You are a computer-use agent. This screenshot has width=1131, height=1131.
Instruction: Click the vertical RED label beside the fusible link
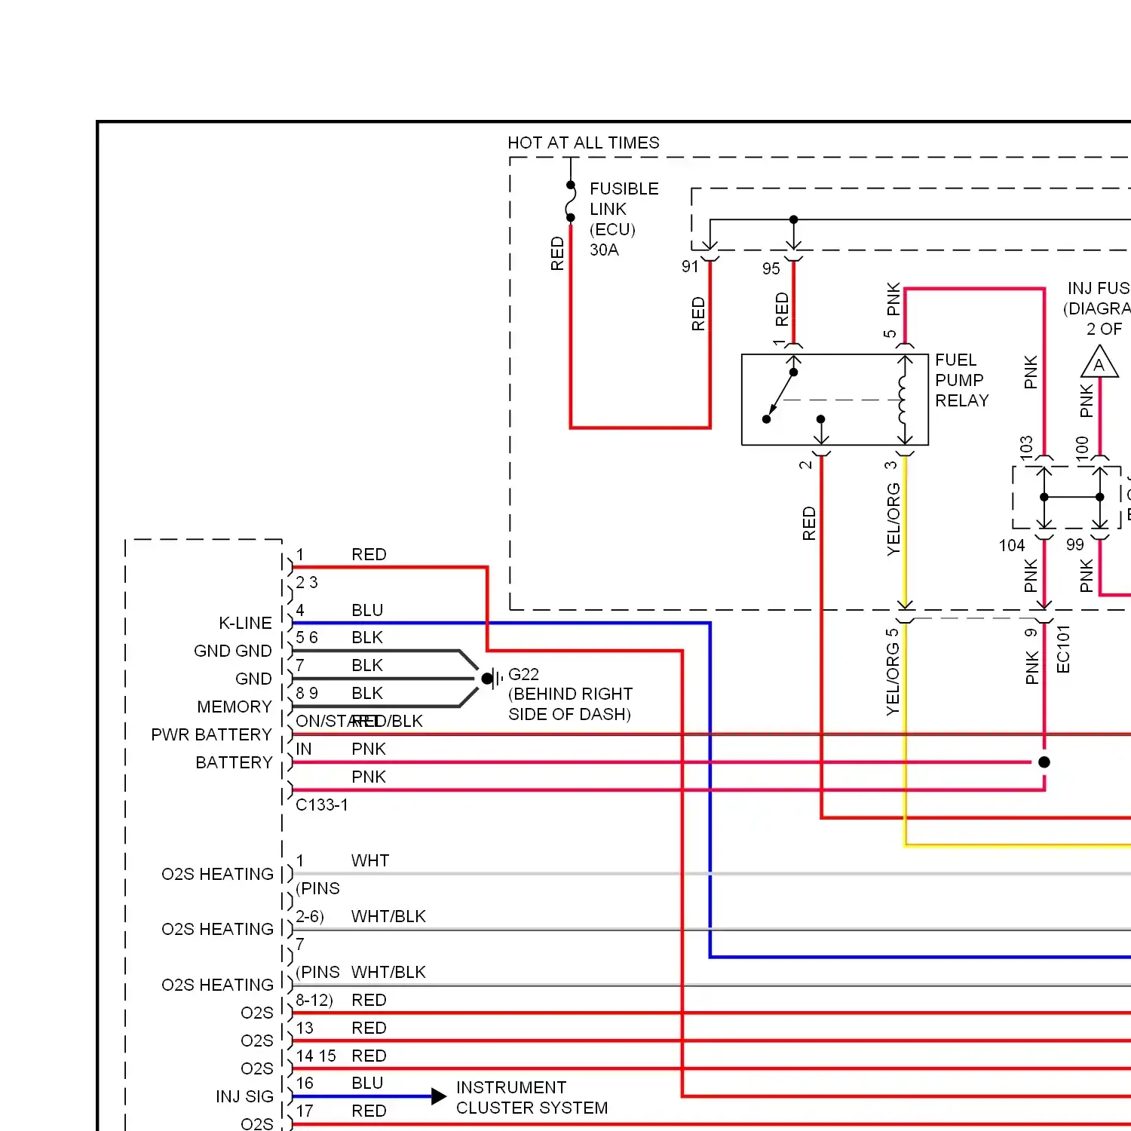point(557,253)
